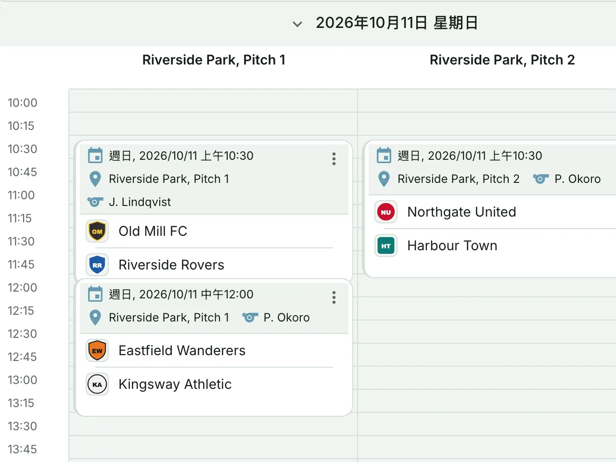Viewport: 616px width, 462px height.
Task: Open options menu for 12:00 Pitch 1 match
Action: point(334,297)
